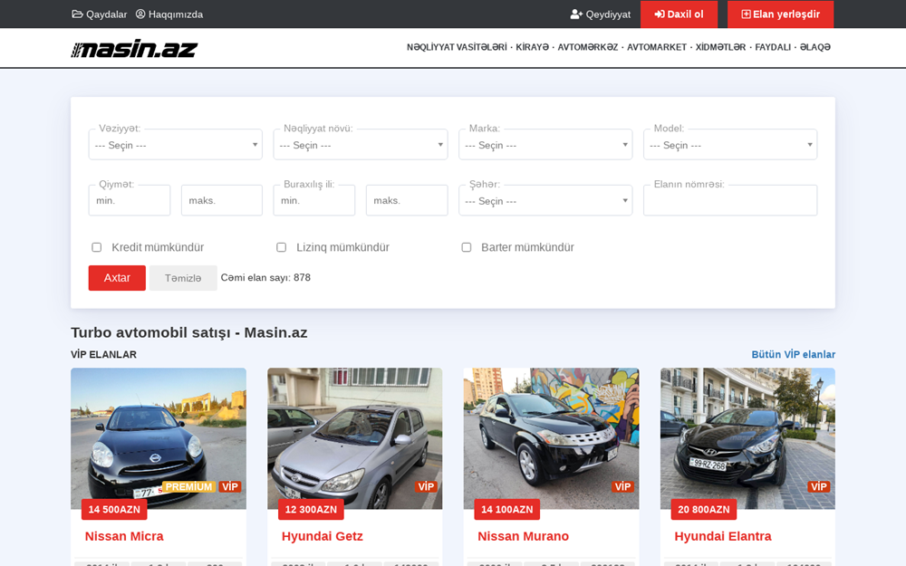Open the masin.az logo home link

(134, 49)
